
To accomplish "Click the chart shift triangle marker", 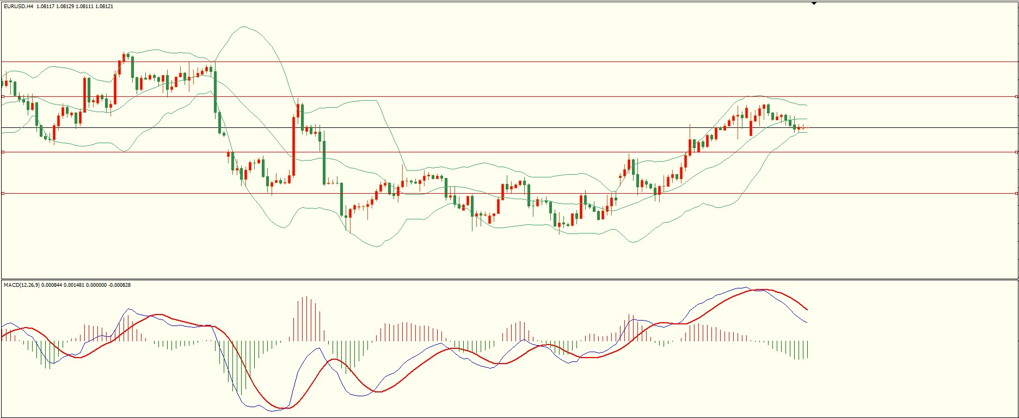I will click(x=814, y=3).
